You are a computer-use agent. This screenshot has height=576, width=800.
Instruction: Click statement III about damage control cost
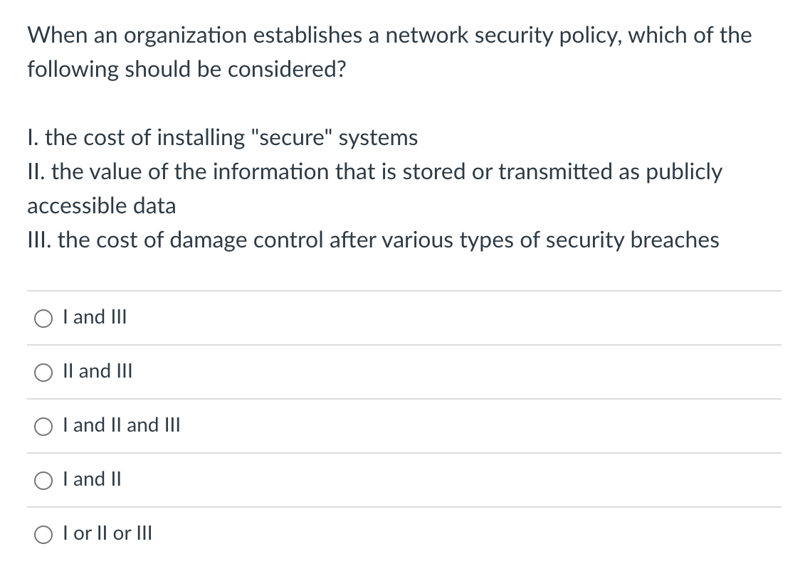[373, 240]
